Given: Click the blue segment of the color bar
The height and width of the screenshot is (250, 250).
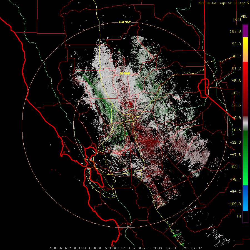Looking at the screenshot, I should point(245,198).
